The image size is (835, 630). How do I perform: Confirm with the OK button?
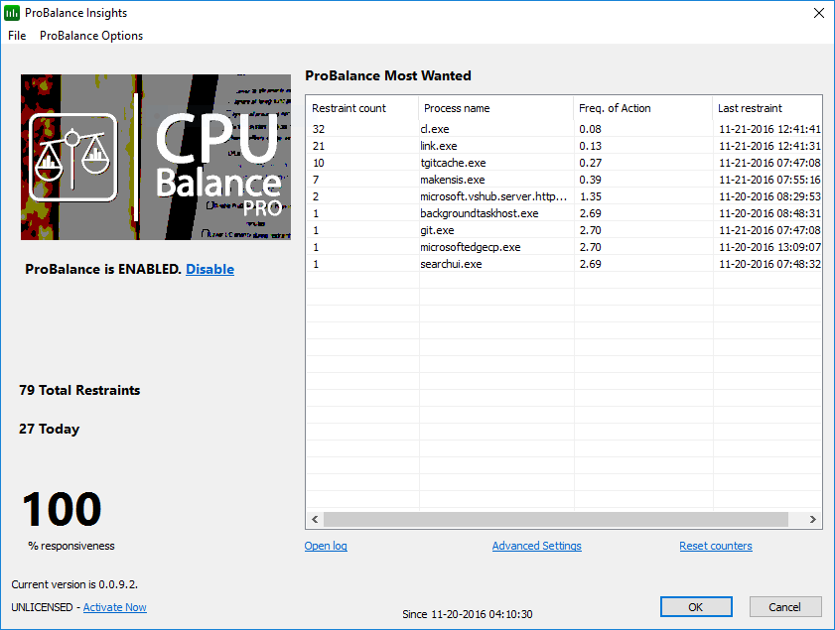(x=696, y=606)
